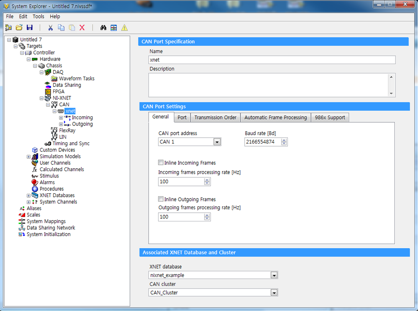418x311 pixels.
Task: Select the User Channels icon
Action: point(35,163)
